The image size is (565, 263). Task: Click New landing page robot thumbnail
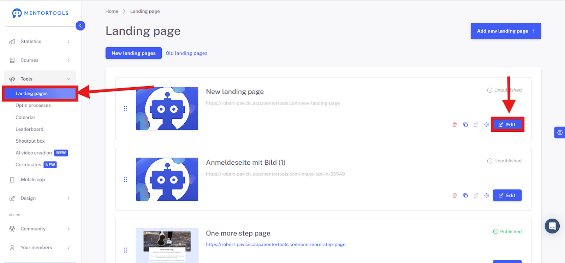point(167,109)
